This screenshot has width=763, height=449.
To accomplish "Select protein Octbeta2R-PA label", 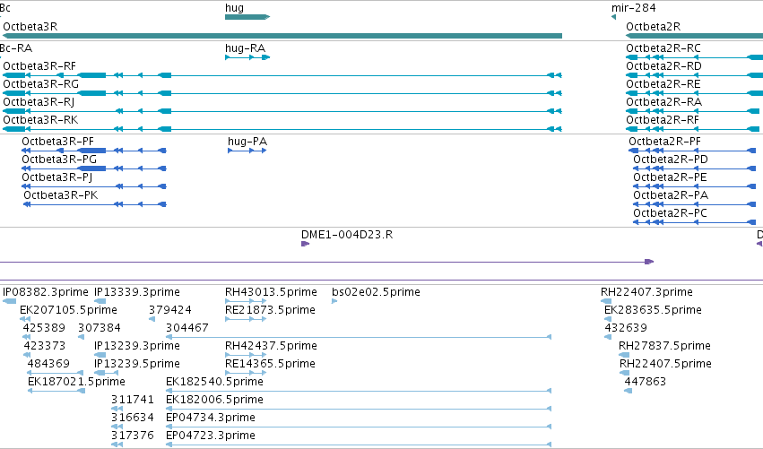I will [x=671, y=195].
